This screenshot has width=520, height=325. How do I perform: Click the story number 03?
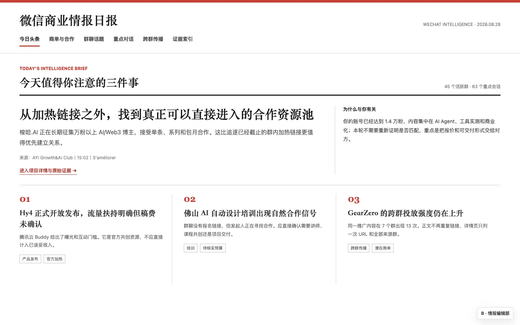tap(354, 199)
